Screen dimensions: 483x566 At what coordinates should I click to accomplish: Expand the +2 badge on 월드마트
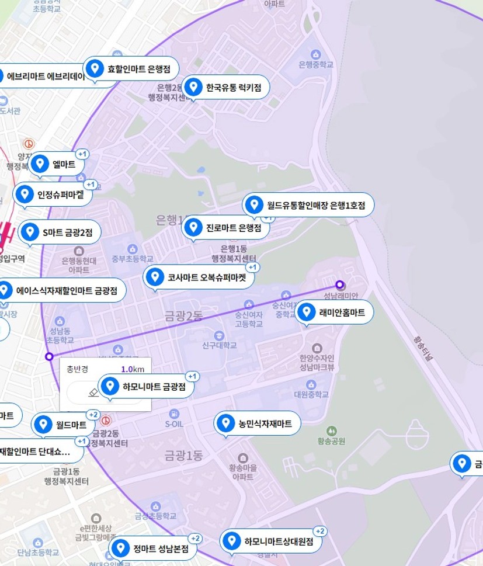(93, 415)
